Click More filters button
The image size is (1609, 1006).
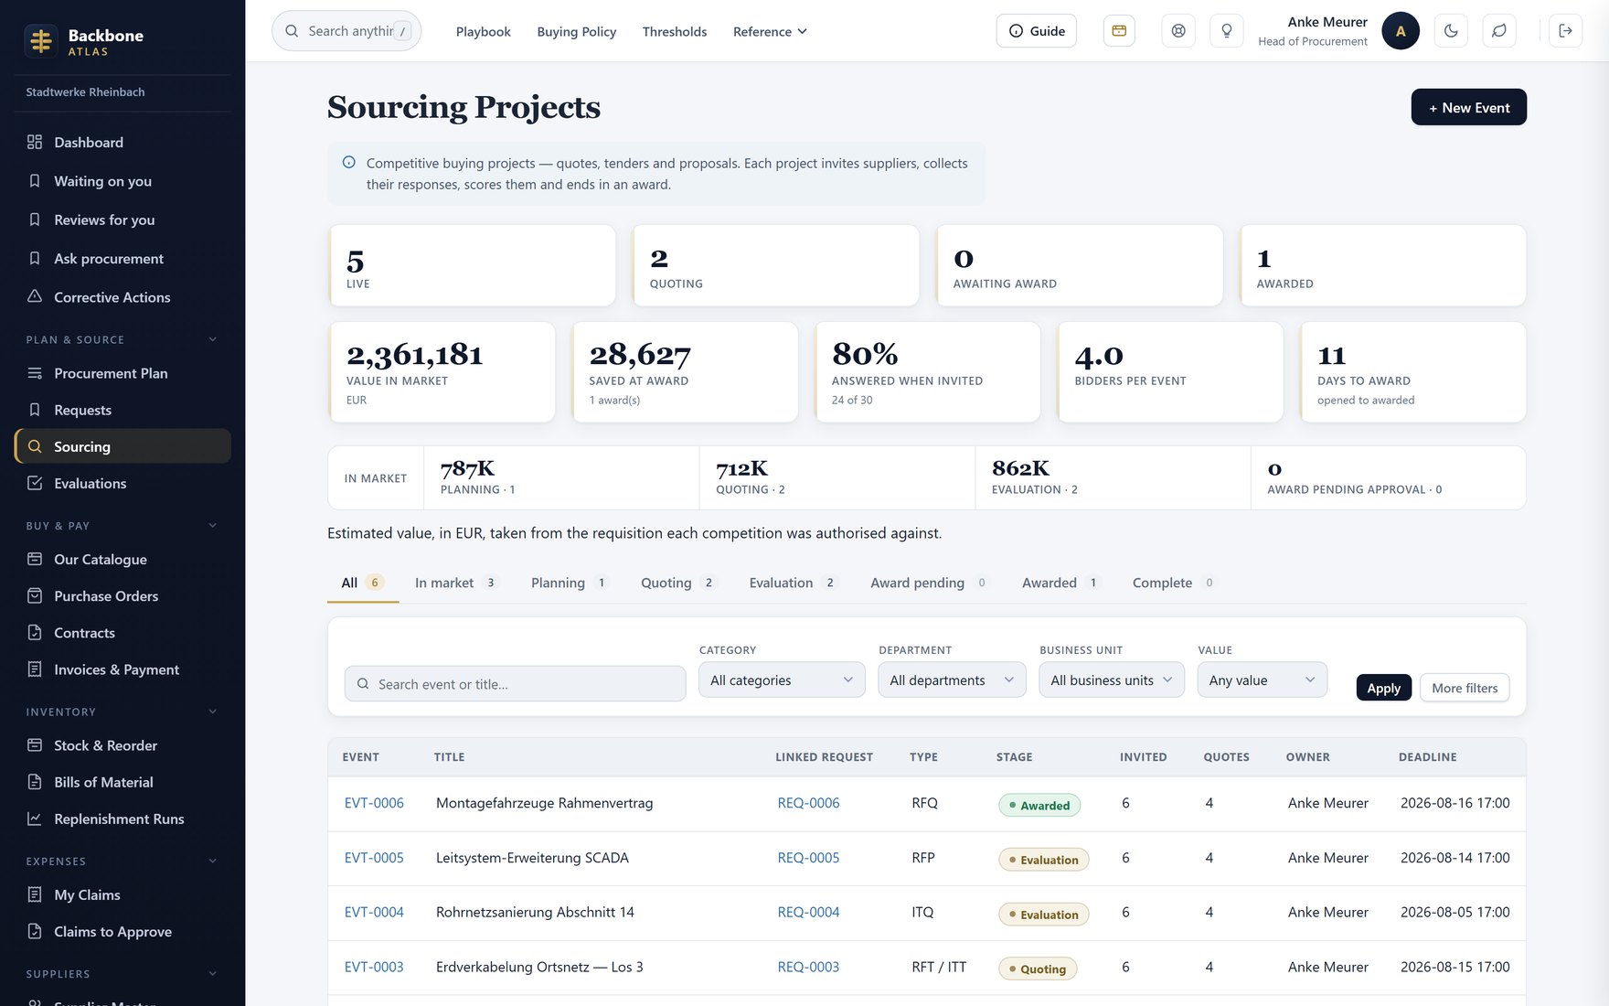click(x=1465, y=688)
